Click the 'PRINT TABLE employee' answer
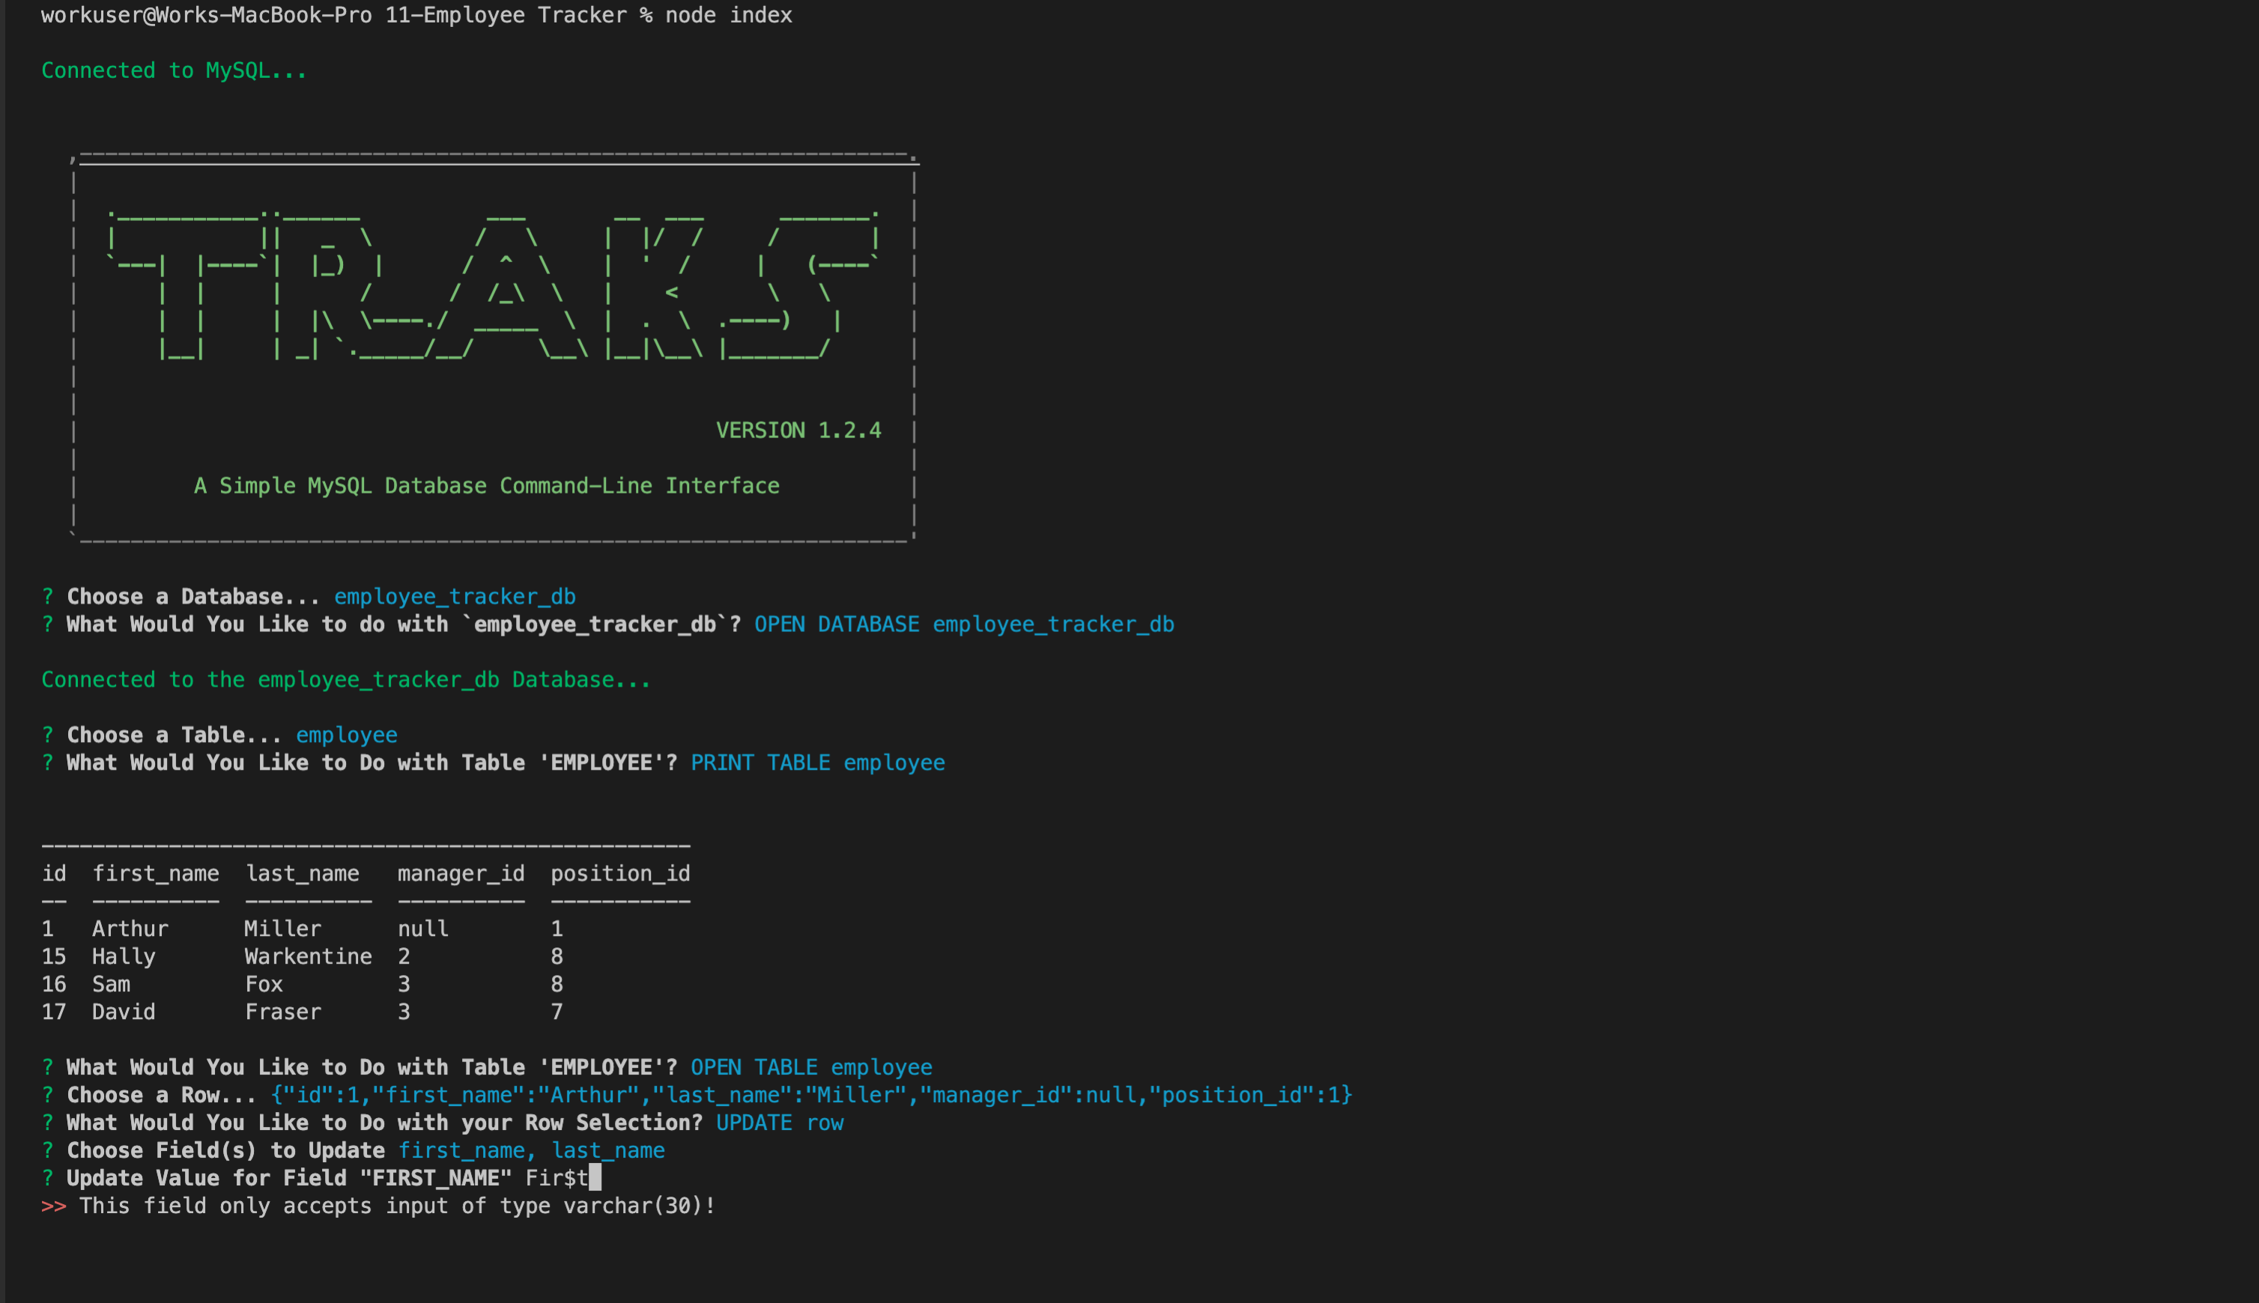 tap(817, 763)
